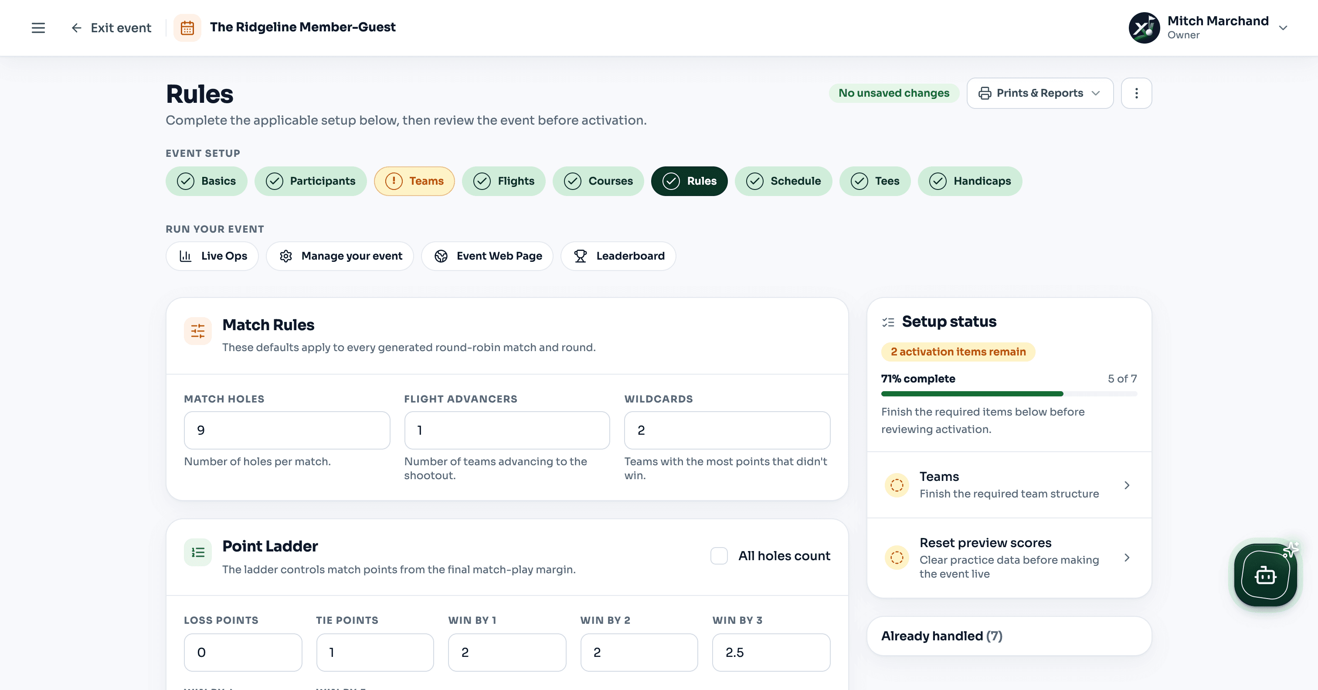Click the orange event calendar icon
This screenshot has height=690, width=1318.
coord(187,27)
